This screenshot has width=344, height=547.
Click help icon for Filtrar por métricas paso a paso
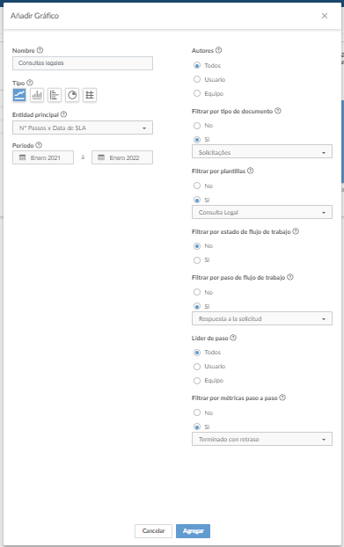coord(282,397)
